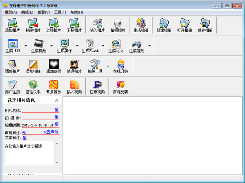The width and height of the screenshot is (245, 183).
Task: Click the 生成 EXE icon
Action: 13,44
